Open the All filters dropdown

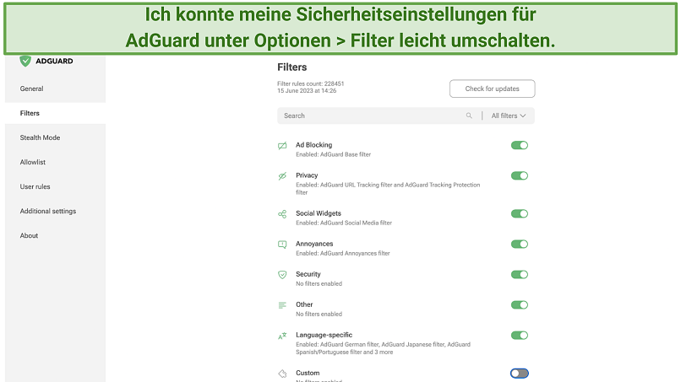point(509,116)
